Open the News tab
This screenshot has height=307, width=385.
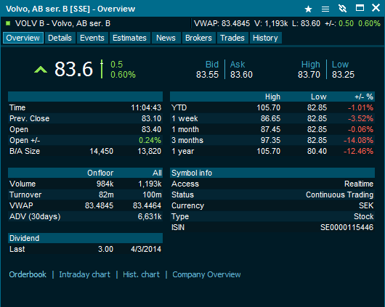[x=166, y=38]
